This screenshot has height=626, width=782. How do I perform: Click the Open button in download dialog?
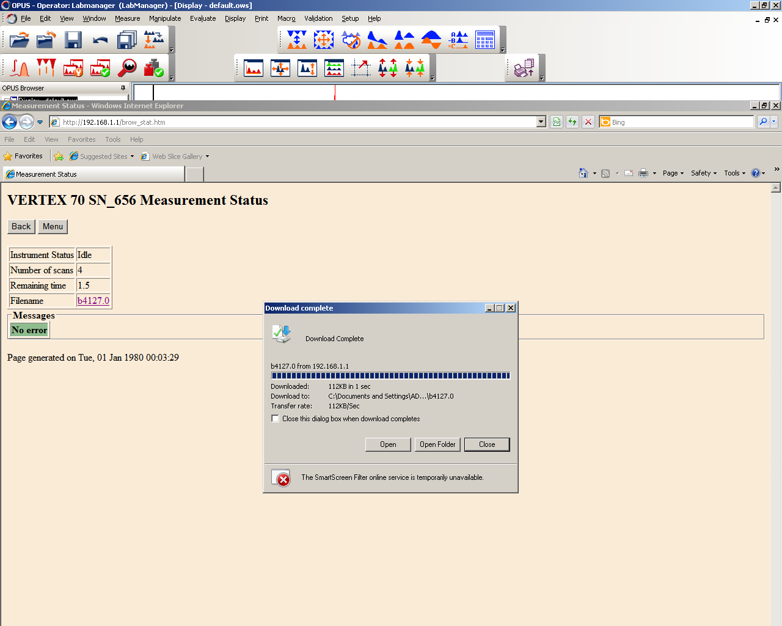(388, 444)
